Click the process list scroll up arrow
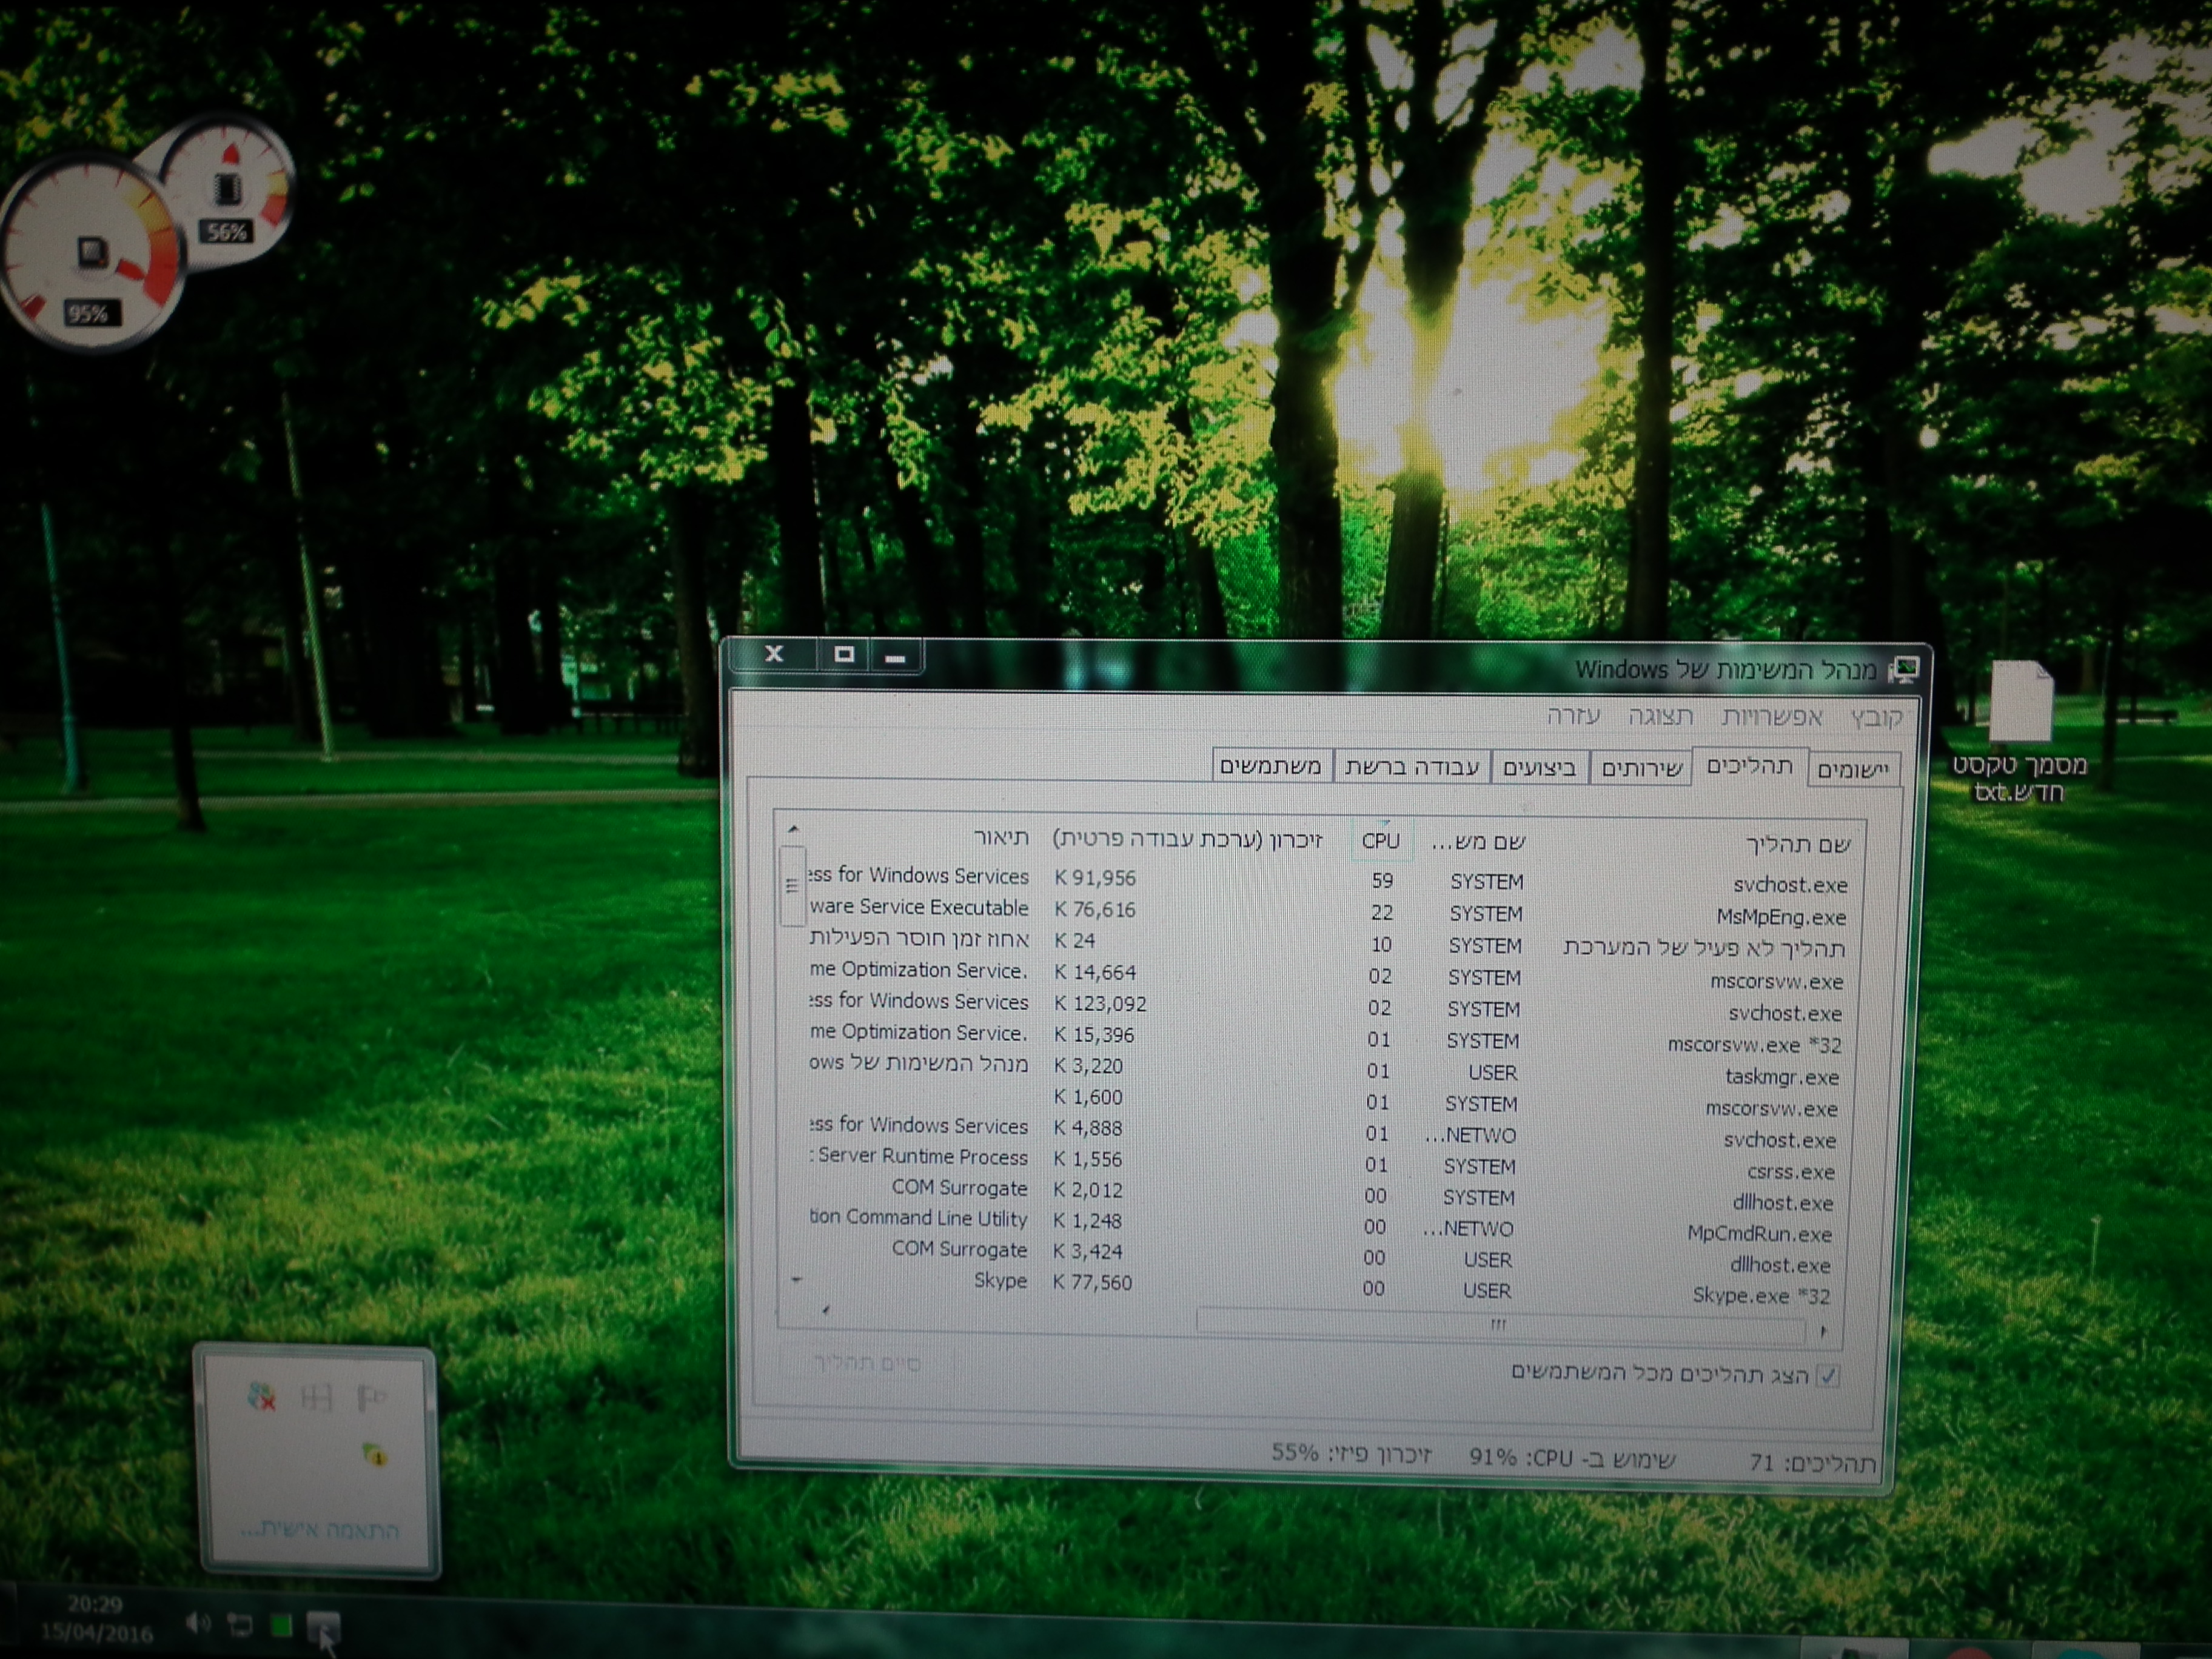 (x=793, y=829)
